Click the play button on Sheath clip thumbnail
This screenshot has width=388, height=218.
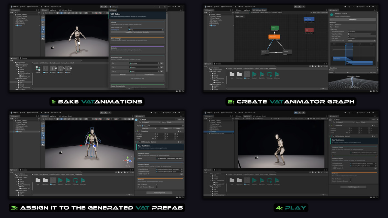click(x=56, y=68)
